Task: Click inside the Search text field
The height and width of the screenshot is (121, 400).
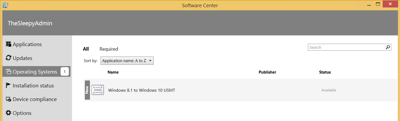Action: pyautogui.click(x=346, y=47)
